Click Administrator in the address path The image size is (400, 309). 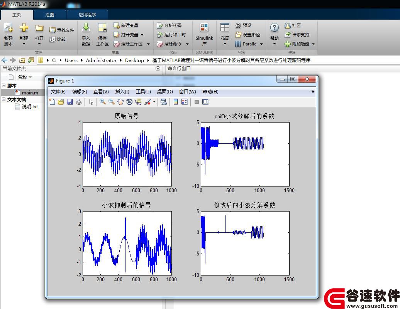click(x=101, y=60)
